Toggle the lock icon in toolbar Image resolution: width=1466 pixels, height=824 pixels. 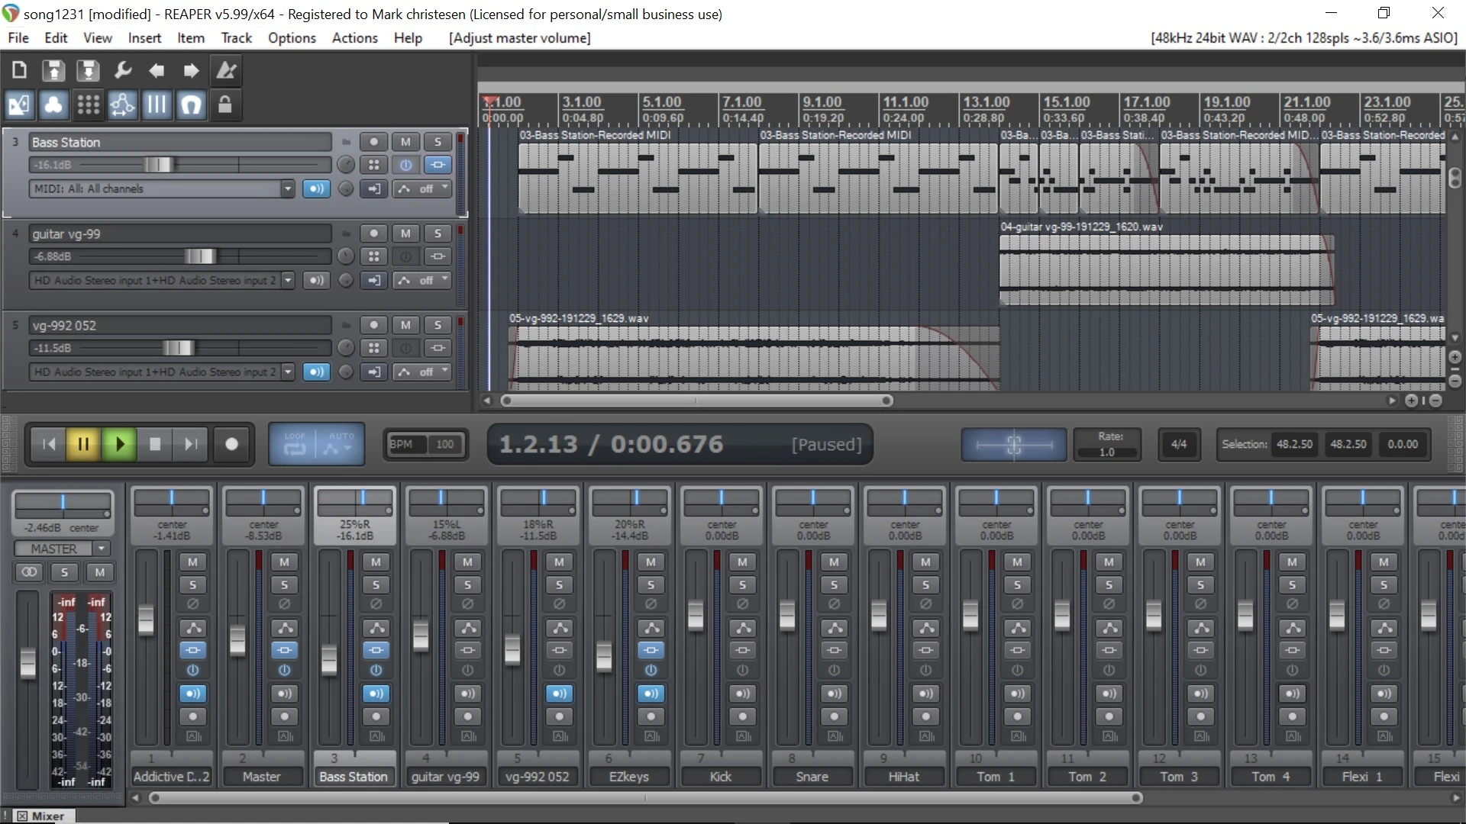[x=224, y=105]
